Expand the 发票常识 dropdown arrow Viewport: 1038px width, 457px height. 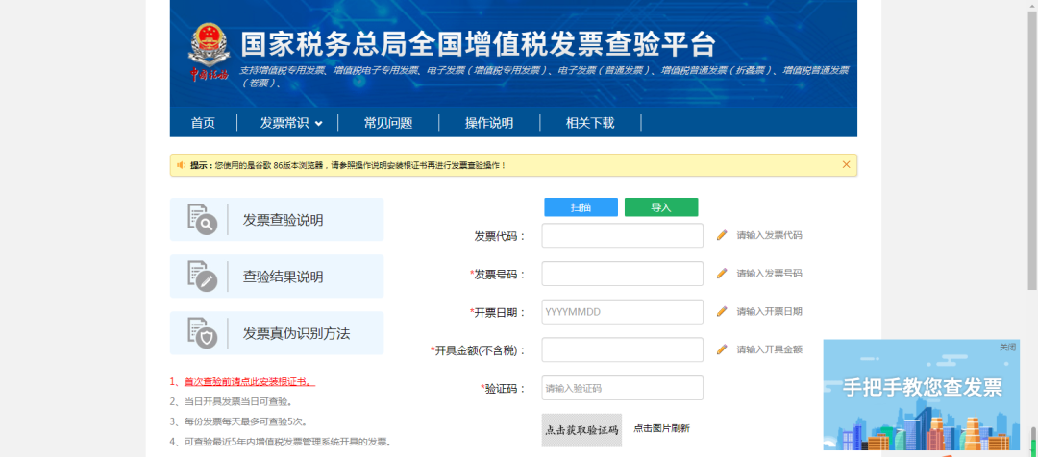point(318,124)
